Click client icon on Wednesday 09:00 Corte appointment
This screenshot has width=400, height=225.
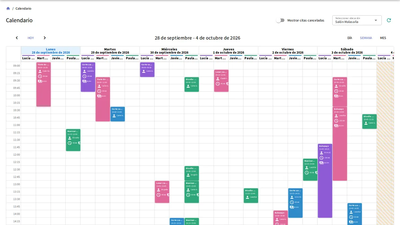(x=144, y=71)
